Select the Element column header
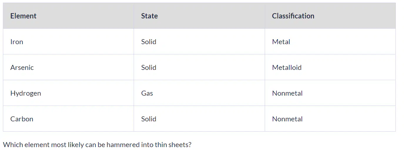The image size is (404, 150). (x=68, y=16)
